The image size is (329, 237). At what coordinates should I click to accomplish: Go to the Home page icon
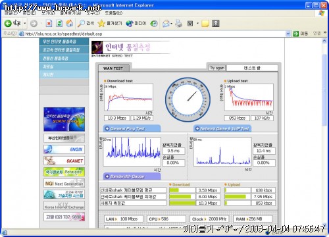[x=70, y=23]
